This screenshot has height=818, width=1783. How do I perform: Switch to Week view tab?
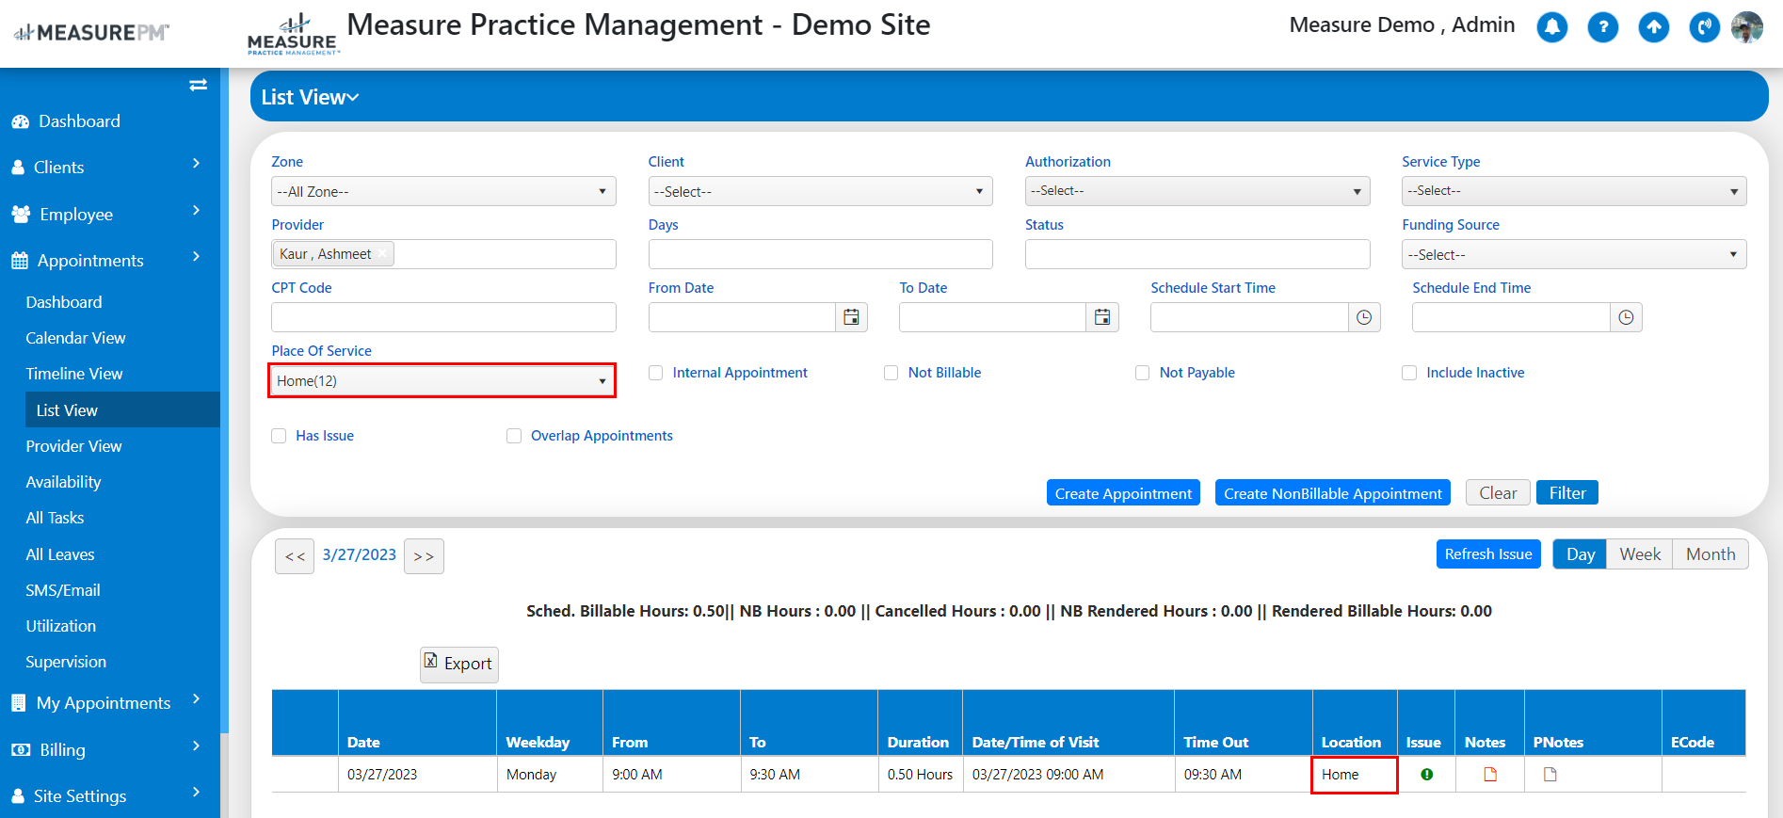[1640, 554]
